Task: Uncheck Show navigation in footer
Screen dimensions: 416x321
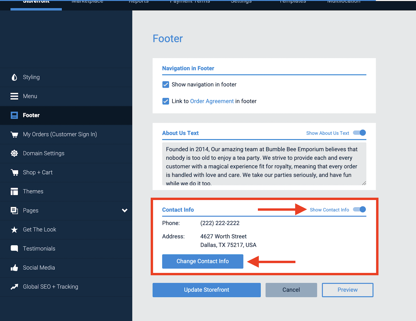Action: (166, 84)
